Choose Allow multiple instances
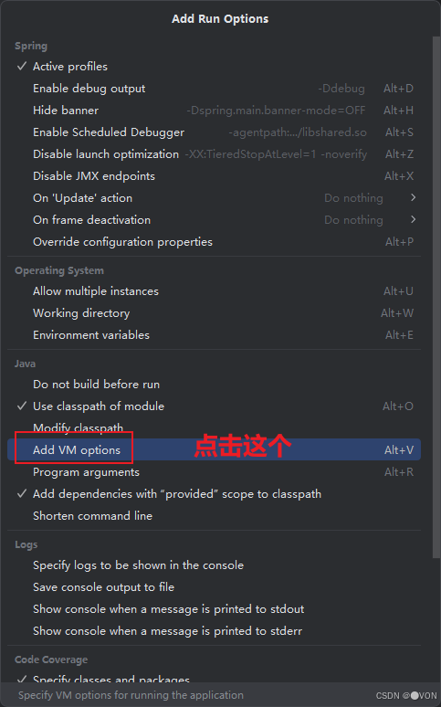The height and width of the screenshot is (707, 441). (x=214, y=291)
